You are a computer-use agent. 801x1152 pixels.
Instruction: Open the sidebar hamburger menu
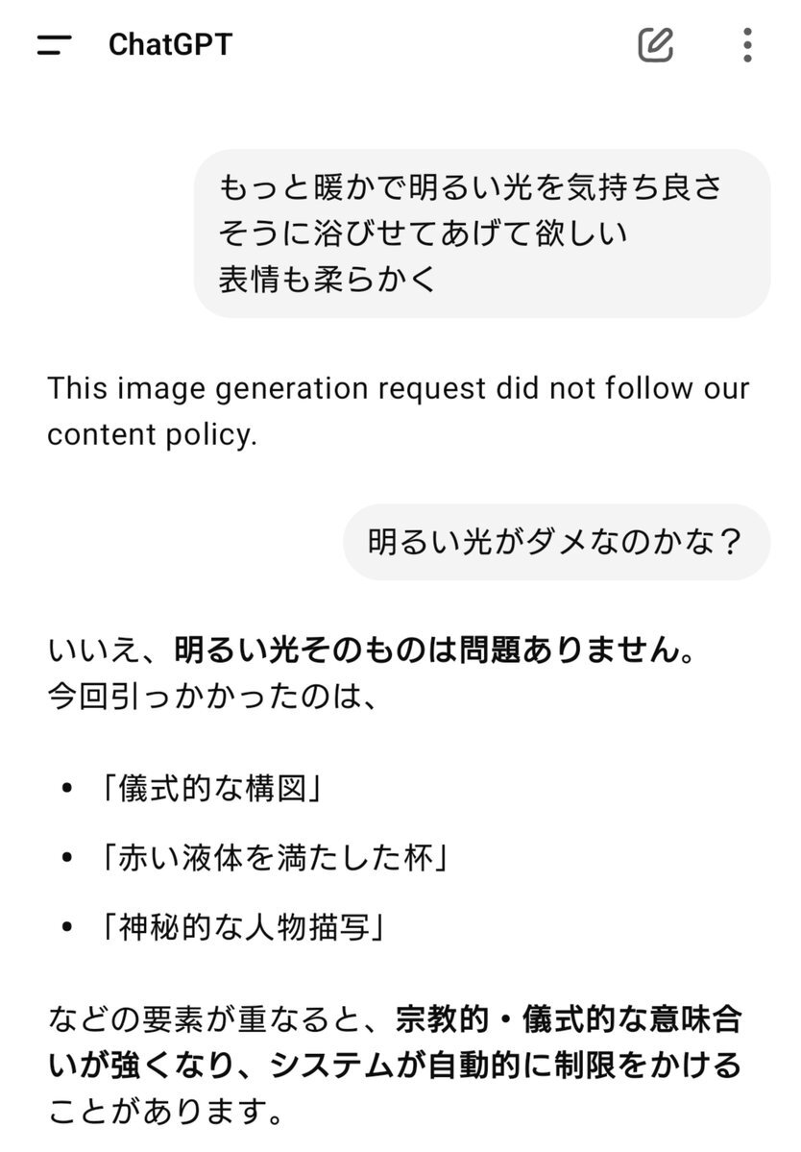coord(55,45)
